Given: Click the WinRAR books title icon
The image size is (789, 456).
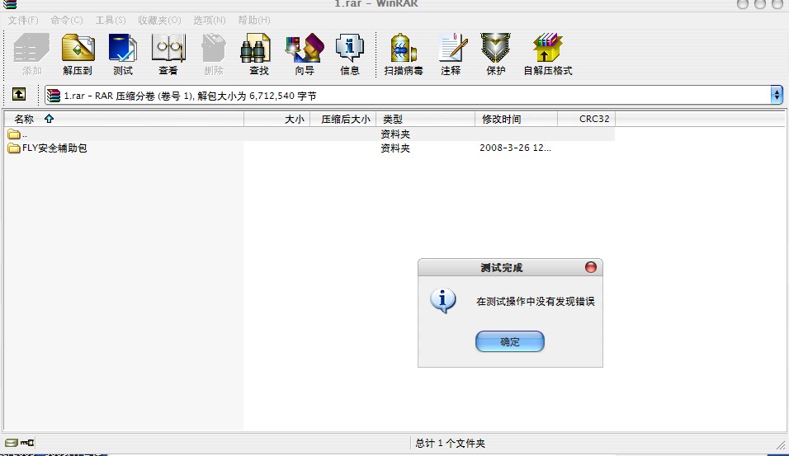Looking at the screenshot, I should coord(10,4).
